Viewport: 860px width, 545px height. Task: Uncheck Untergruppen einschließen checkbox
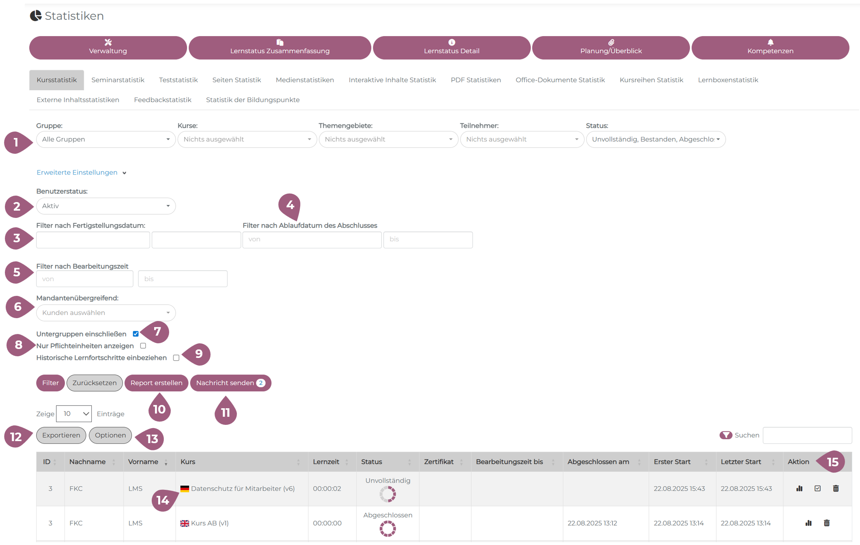pos(136,334)
